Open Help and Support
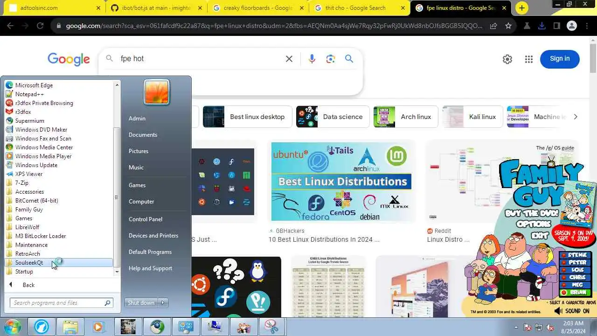 click(x=150, y=268)
